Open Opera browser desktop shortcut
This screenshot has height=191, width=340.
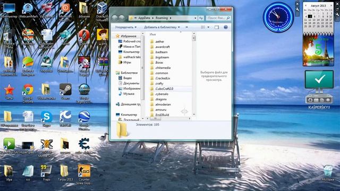[84, 37]
